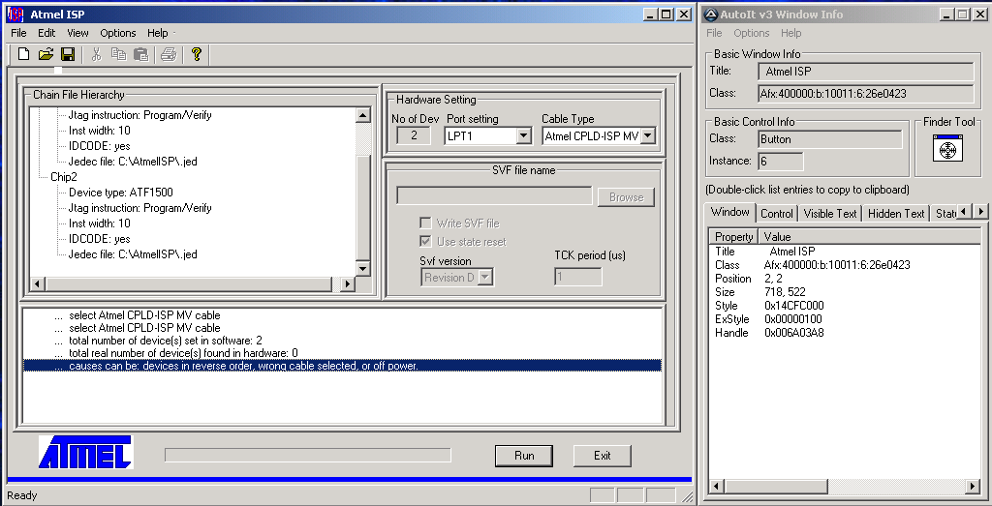Open the Svf version Revision D dropdown
992x506 pixels.
(485, 278)
